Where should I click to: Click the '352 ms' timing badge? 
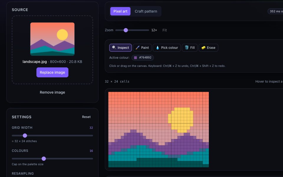pyautogui.click(x=275, y=11)
